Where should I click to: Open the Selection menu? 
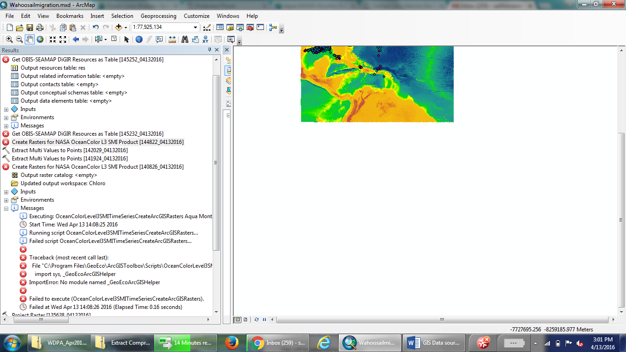pos(122,16)
